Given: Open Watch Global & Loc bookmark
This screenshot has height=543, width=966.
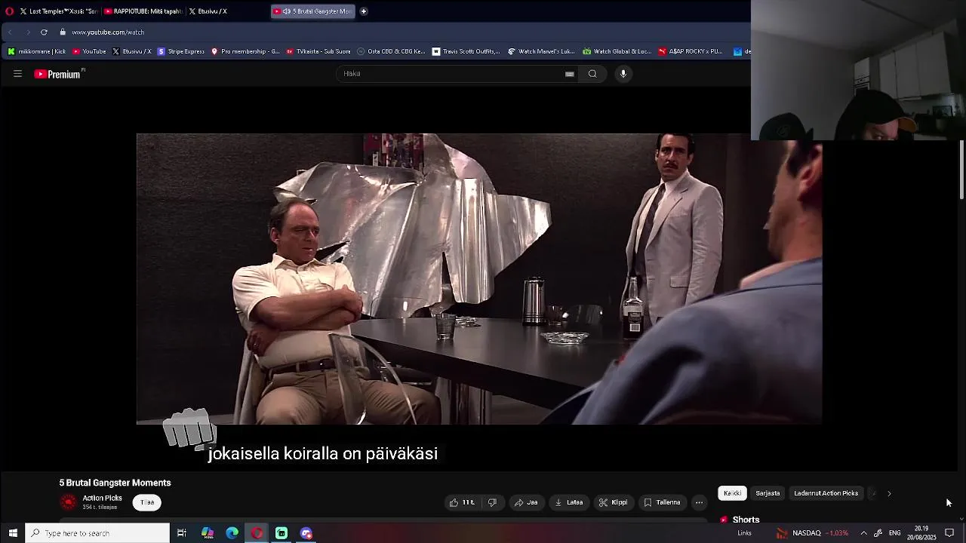Looking at the screenshot, I should click(x=617, y=51).
